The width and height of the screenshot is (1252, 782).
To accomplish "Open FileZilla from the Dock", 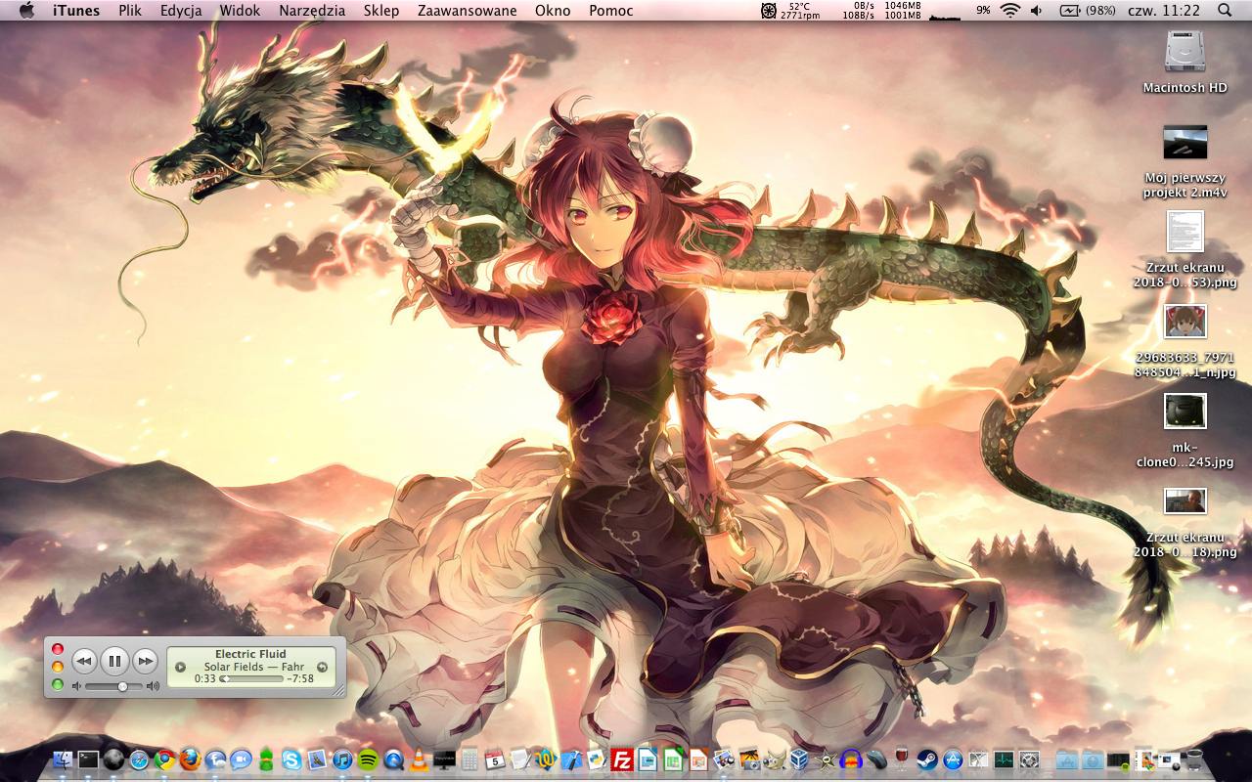I will [622, 760].
